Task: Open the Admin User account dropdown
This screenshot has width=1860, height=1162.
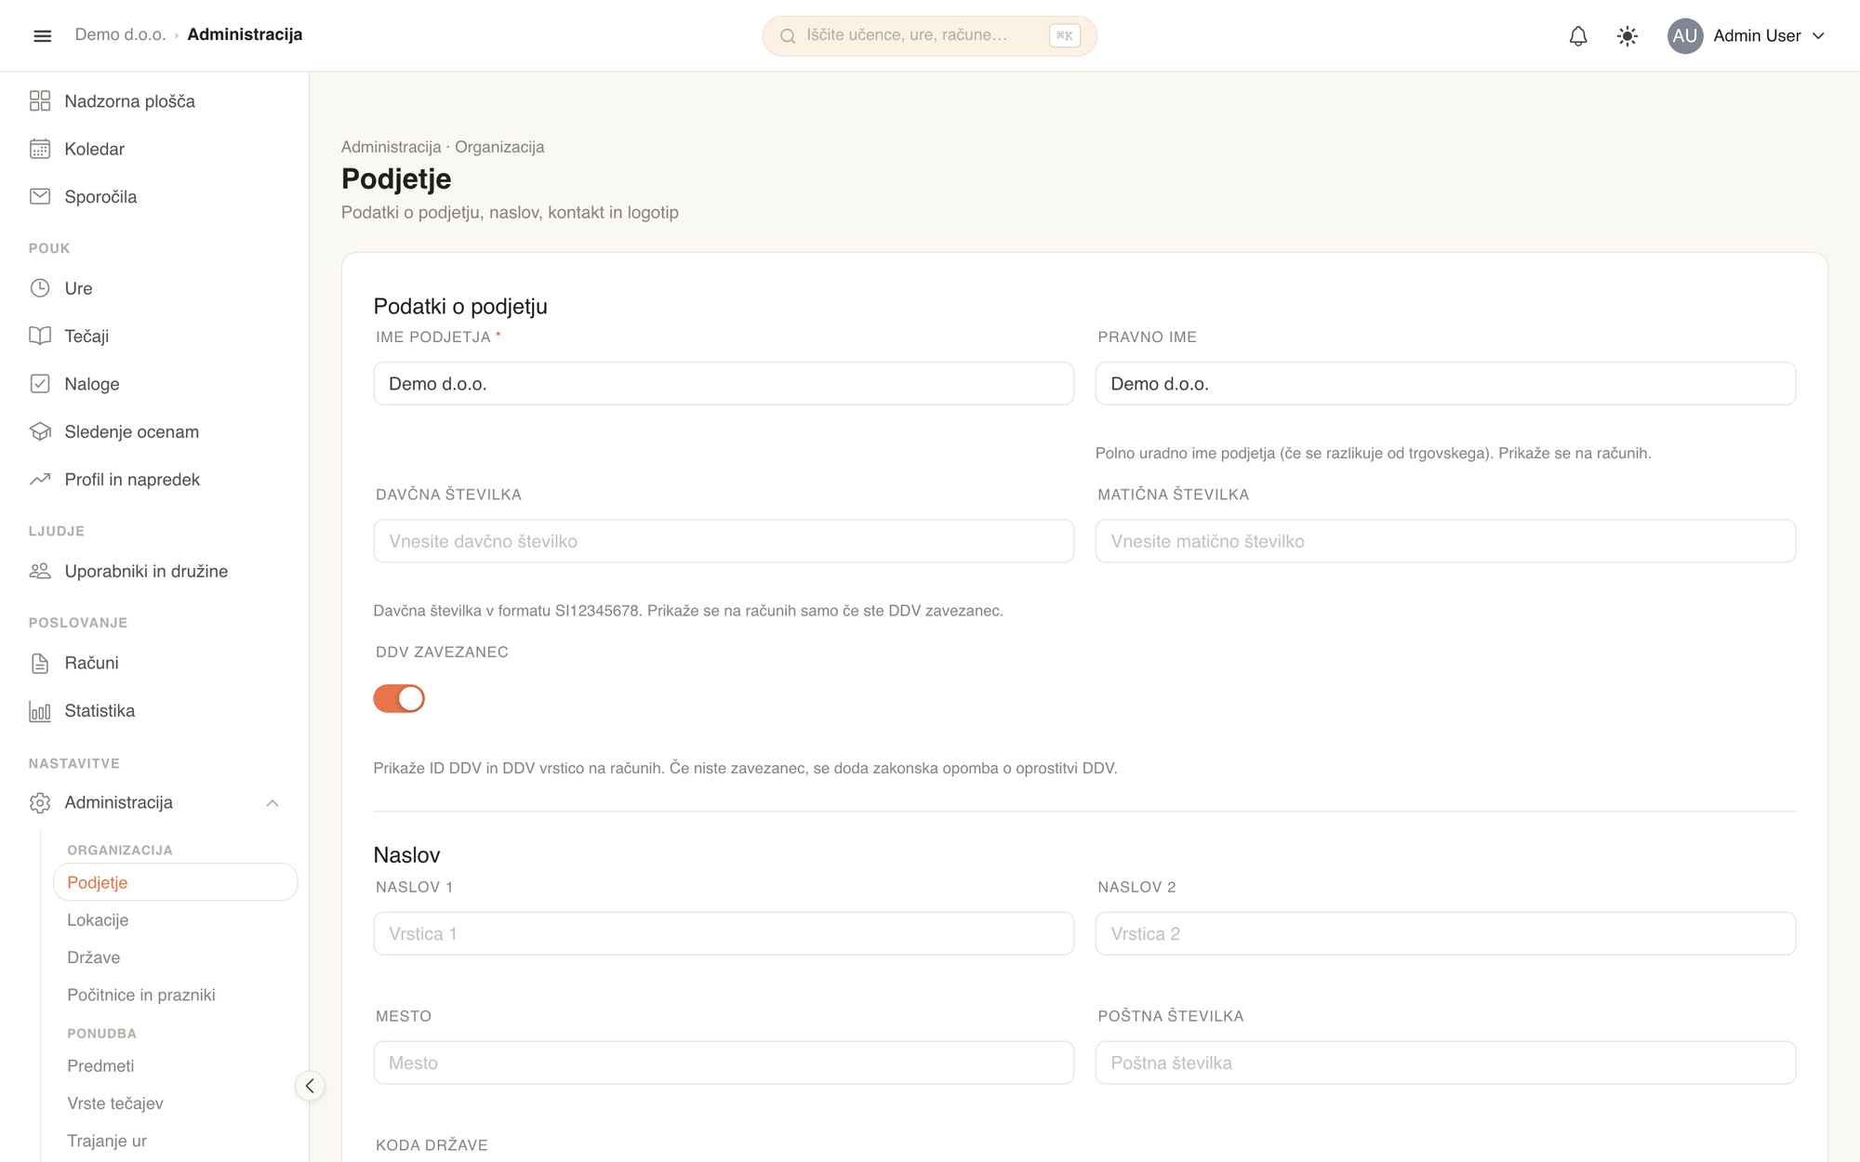Action: 1747,35
